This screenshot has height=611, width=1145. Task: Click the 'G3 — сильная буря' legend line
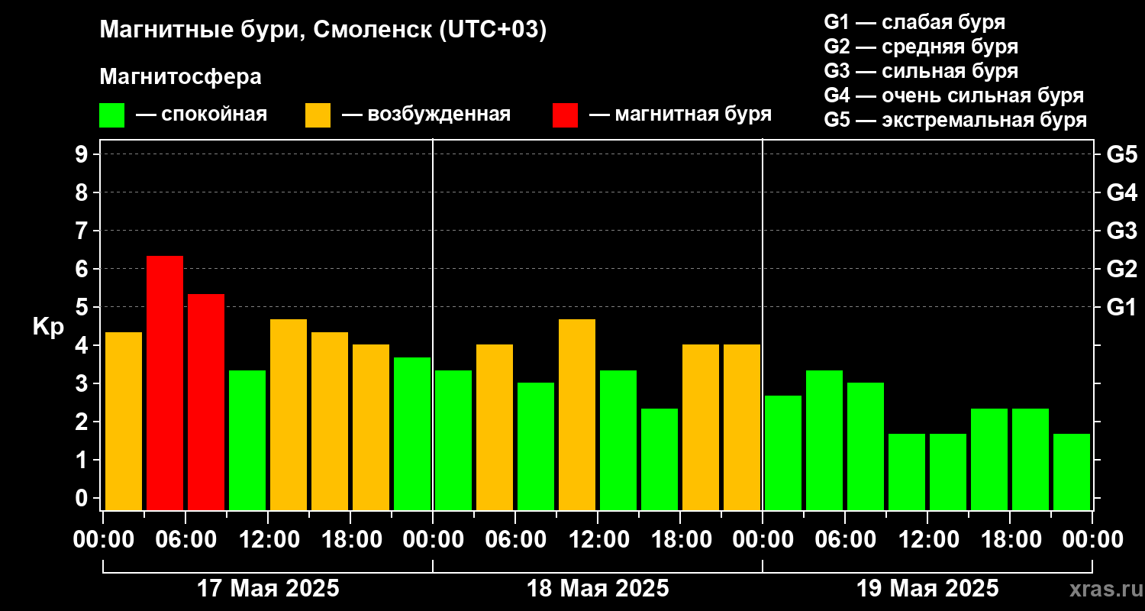pyautogui.click(x=921, y=71)
